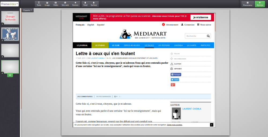This screenshot has width=268, height=137.
Task: Open the 'Nous suivre' grid menu
Action: 204,25
